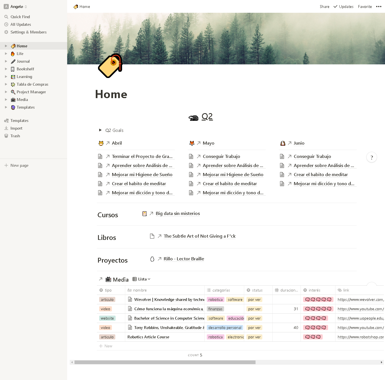Click the Import option in sidebar
Screen dimensions: 385x380
click(x=16, y=128)
